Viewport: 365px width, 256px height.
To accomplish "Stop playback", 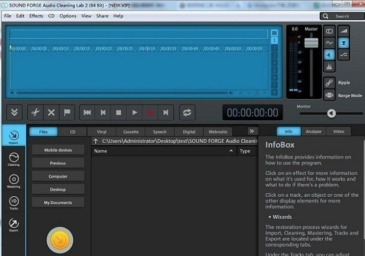I will (119, 113).
